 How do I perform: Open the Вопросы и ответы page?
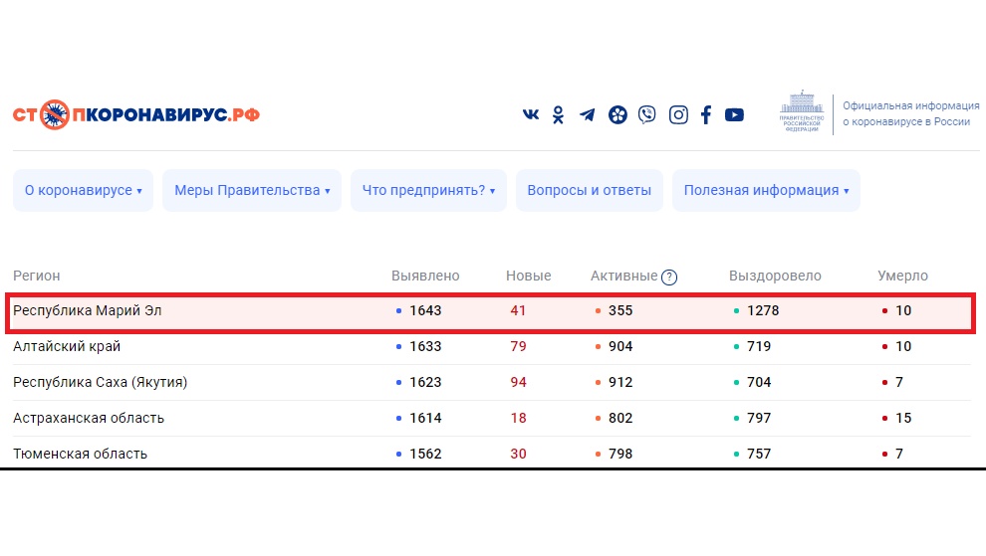click(590, 190)
